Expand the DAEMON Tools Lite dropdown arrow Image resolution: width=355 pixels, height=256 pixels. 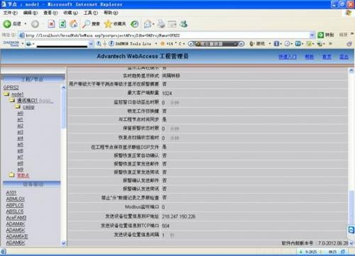tap(156, 44)
